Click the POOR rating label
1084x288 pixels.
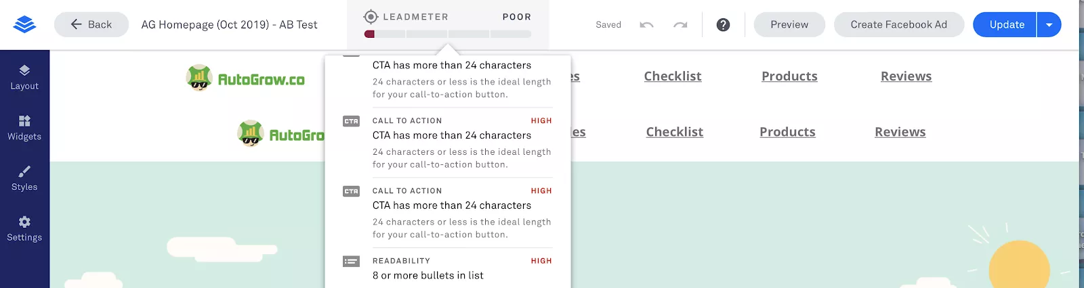pos(517,17)
